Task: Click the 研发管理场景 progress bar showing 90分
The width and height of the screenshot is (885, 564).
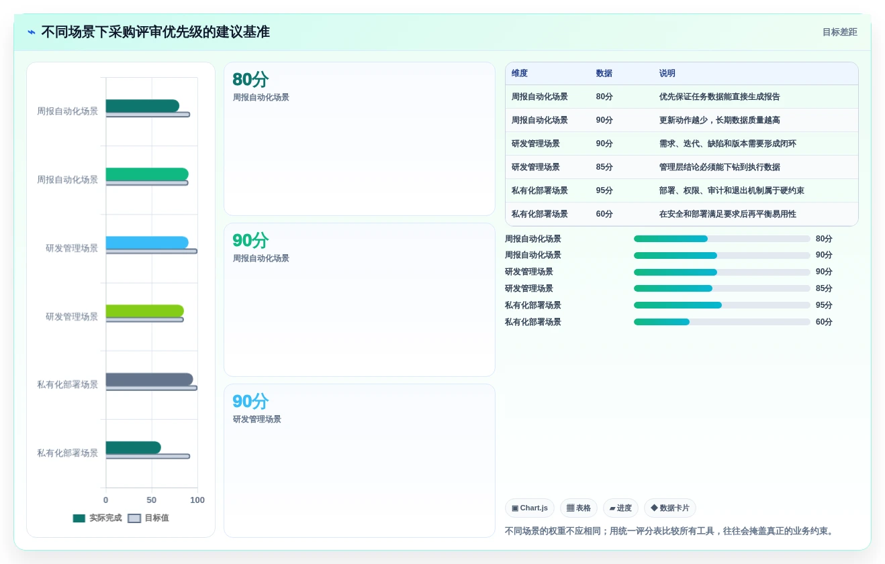Action: [722, 272]
